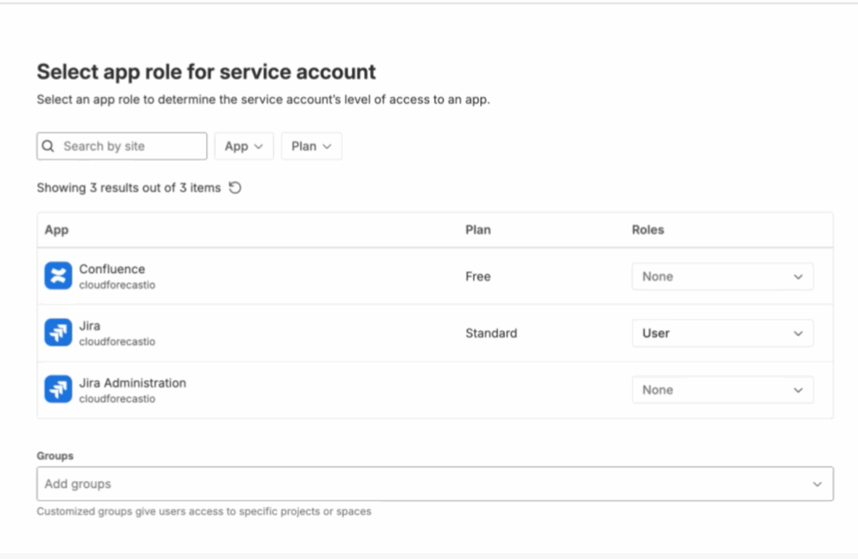Change the Jira role from User
Screen dimensions: 858x559
pyautogui.click(x=721, y=333)
